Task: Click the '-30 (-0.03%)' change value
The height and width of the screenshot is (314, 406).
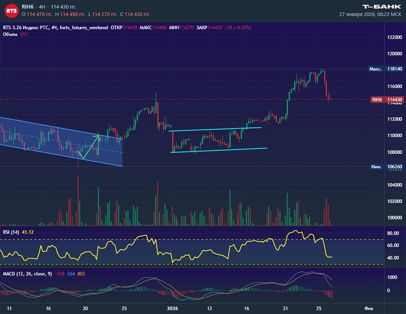Action: (238, 28)
